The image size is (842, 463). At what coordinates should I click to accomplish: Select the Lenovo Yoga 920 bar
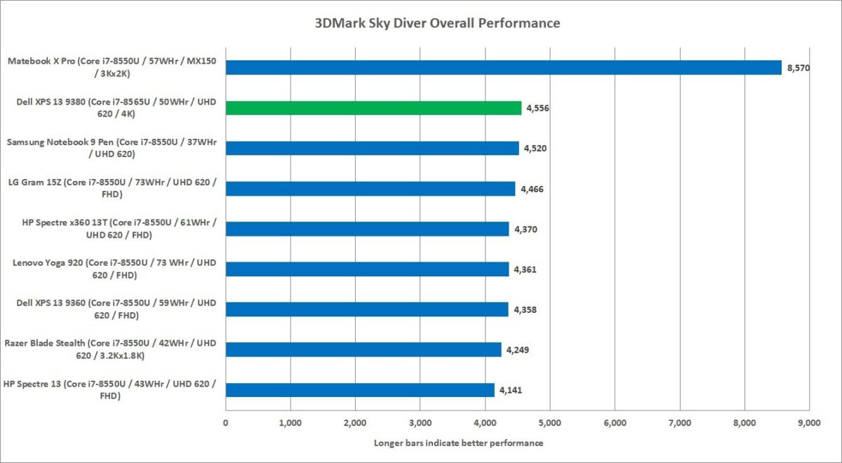click(367, 269)
